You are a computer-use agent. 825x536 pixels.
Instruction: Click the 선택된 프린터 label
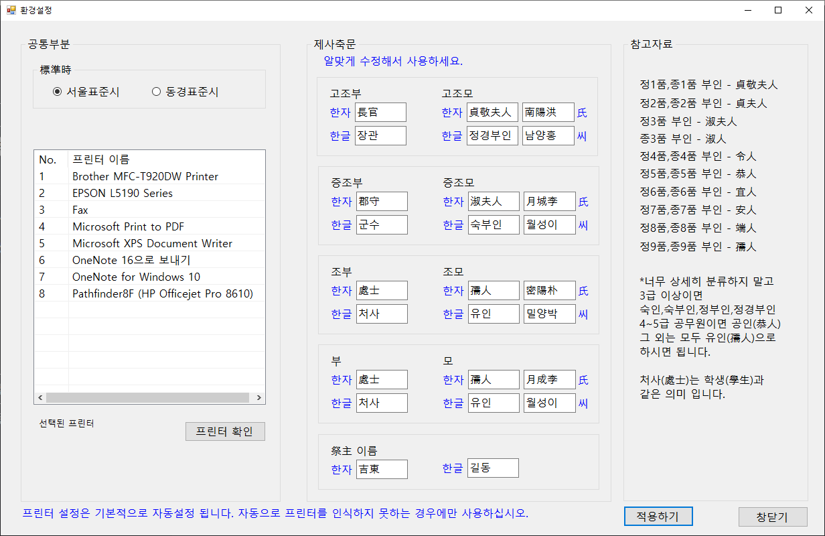click(67, 423)
